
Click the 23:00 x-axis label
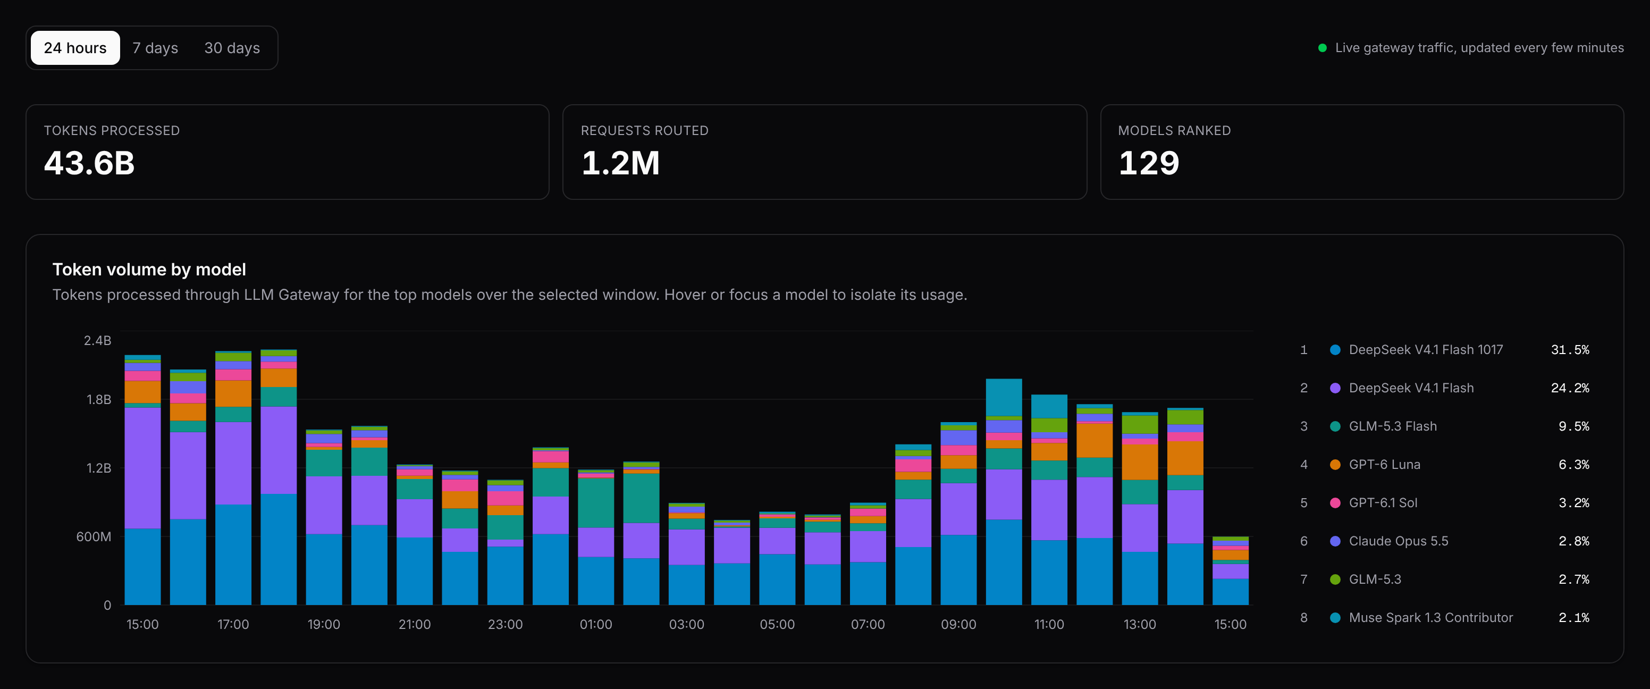[506, 624]
